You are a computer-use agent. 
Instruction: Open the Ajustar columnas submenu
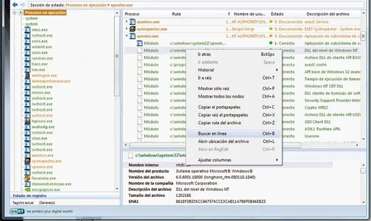pyautogui.click(x=234, y=160)
